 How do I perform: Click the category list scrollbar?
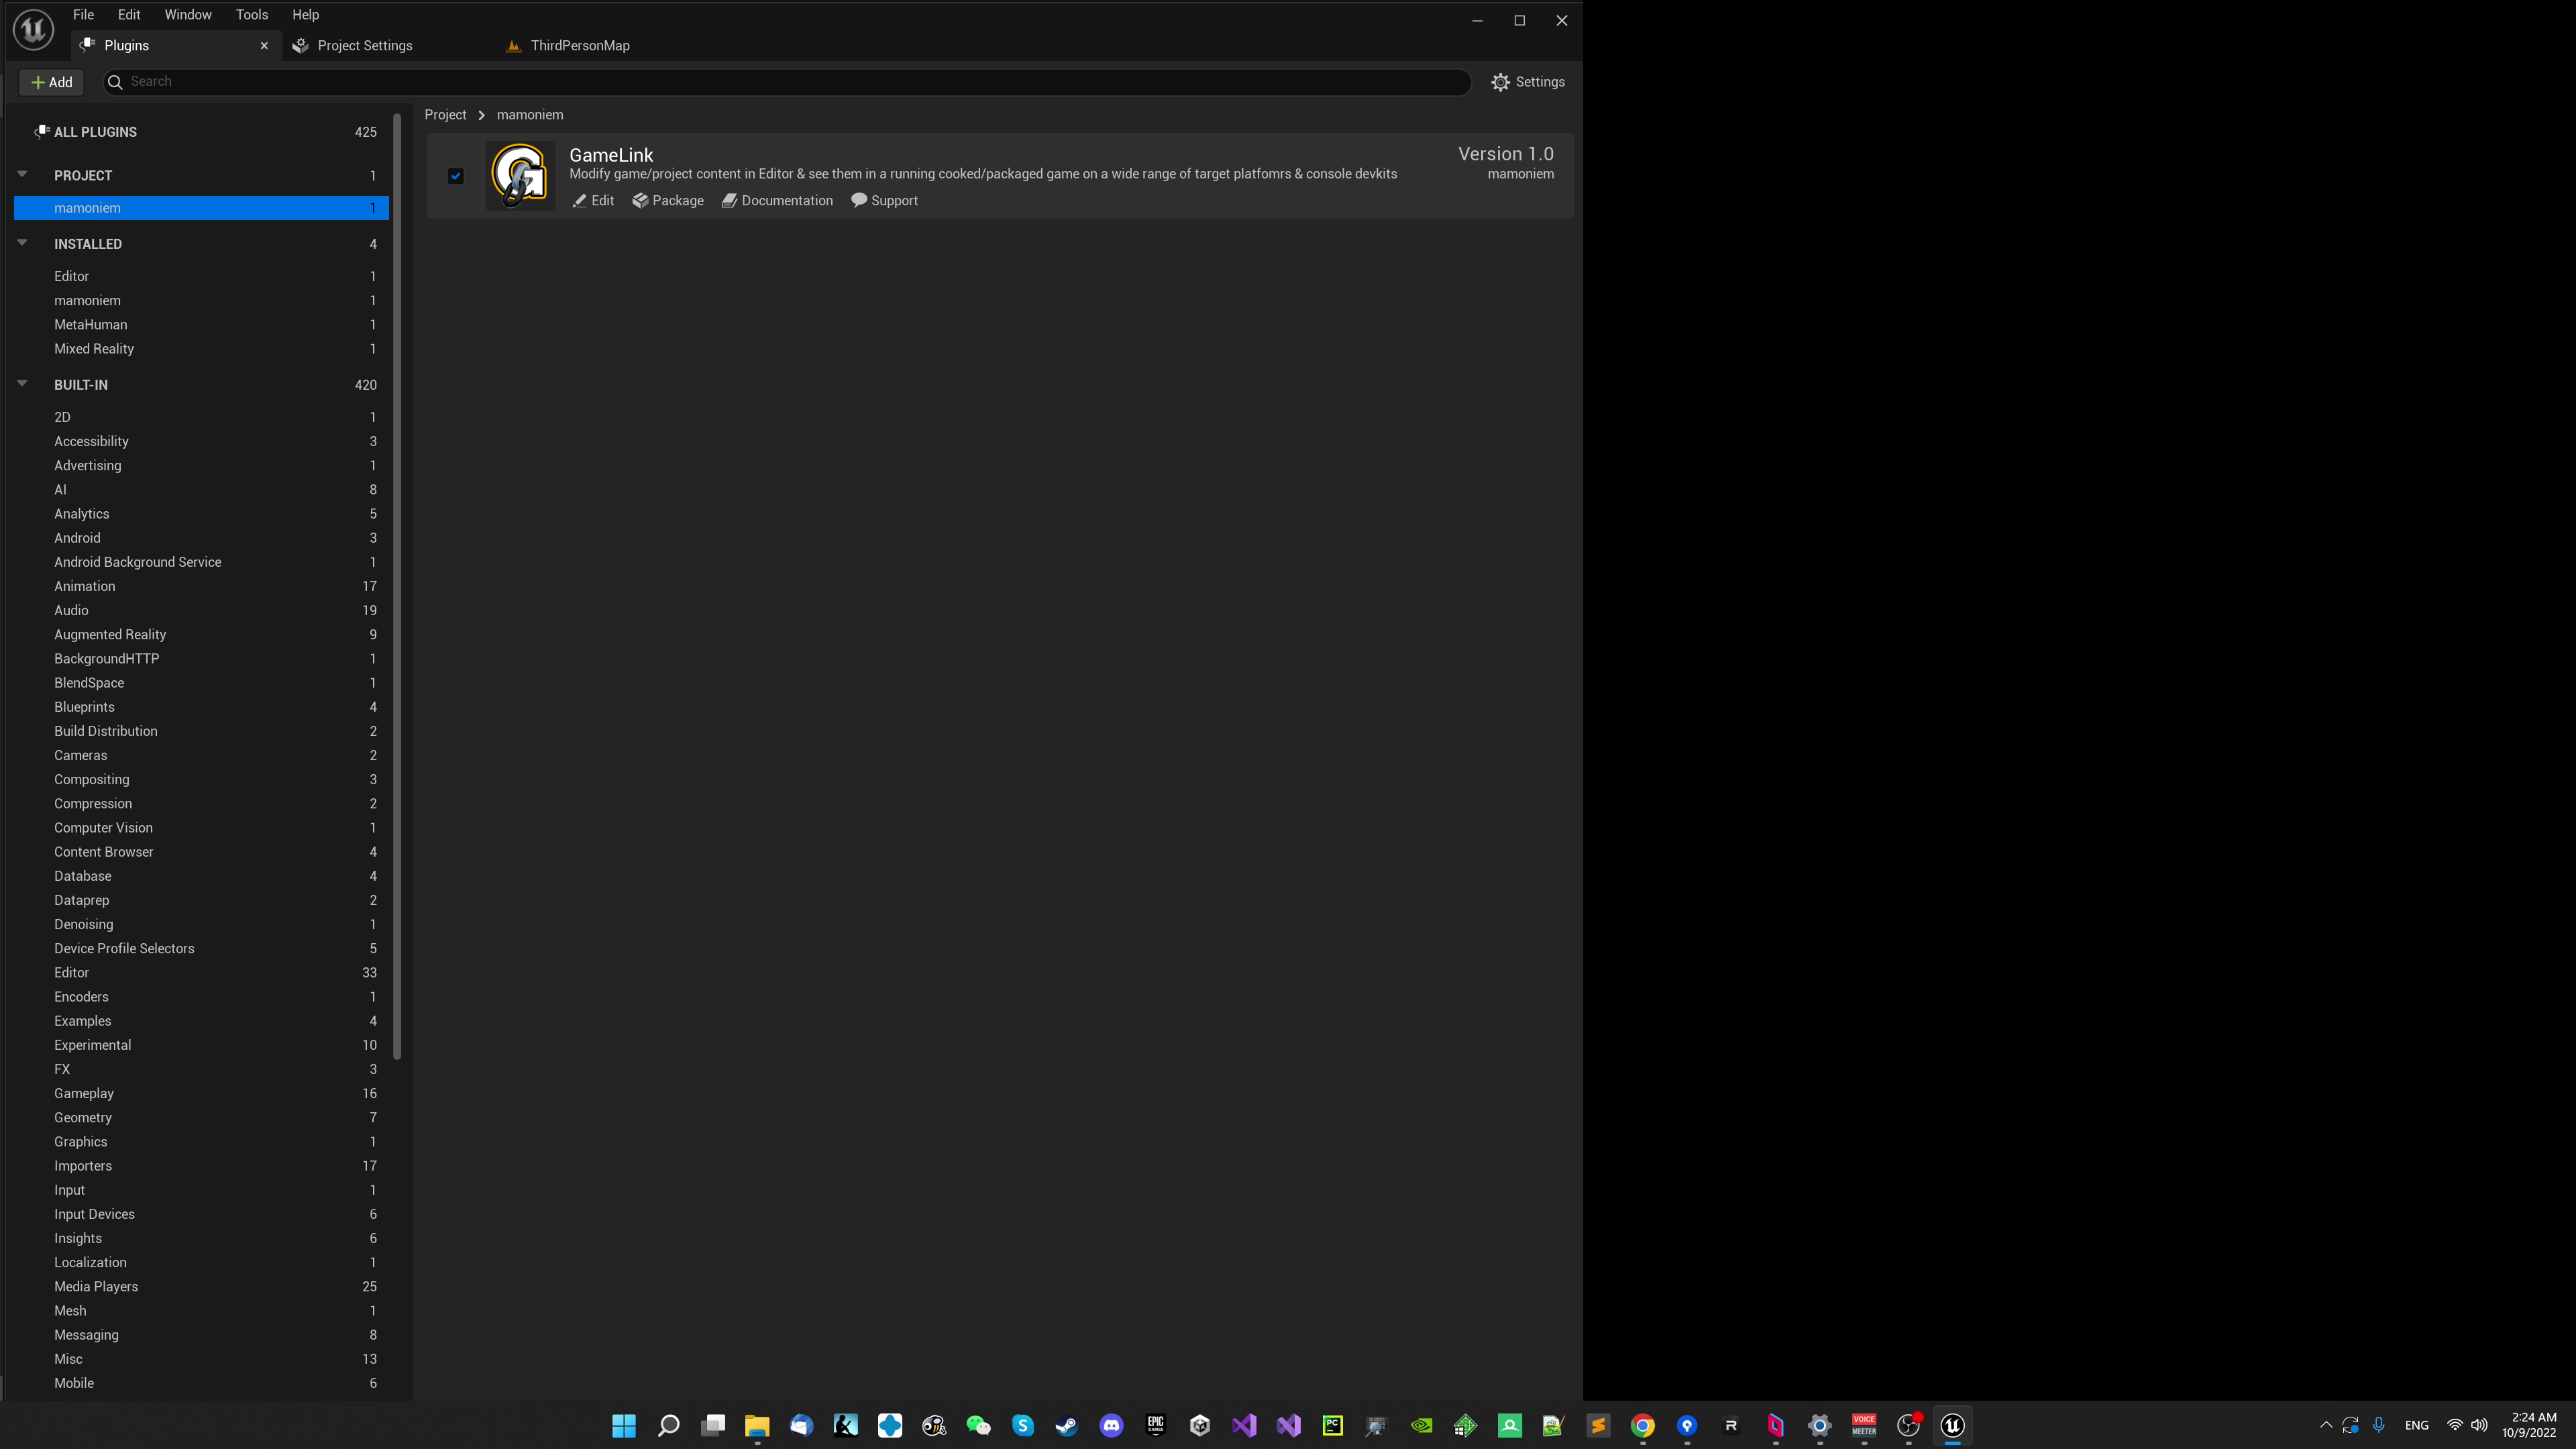(x=397, y=586)
